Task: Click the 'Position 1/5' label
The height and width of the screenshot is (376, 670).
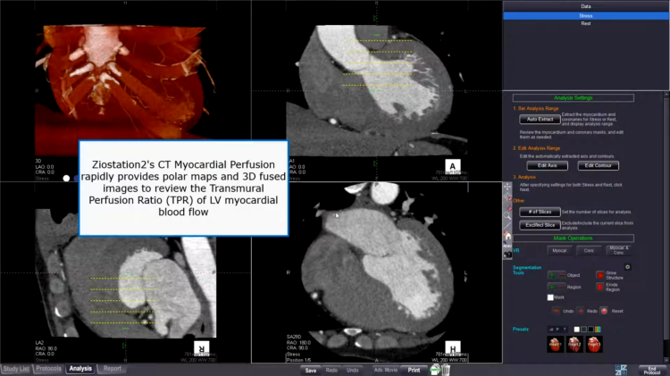Action: click(298, 360)
